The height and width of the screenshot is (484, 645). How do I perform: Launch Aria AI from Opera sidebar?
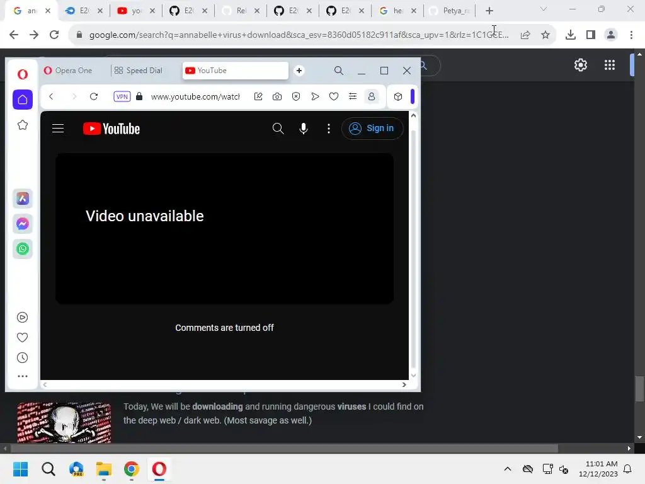[x=23, y=199]
